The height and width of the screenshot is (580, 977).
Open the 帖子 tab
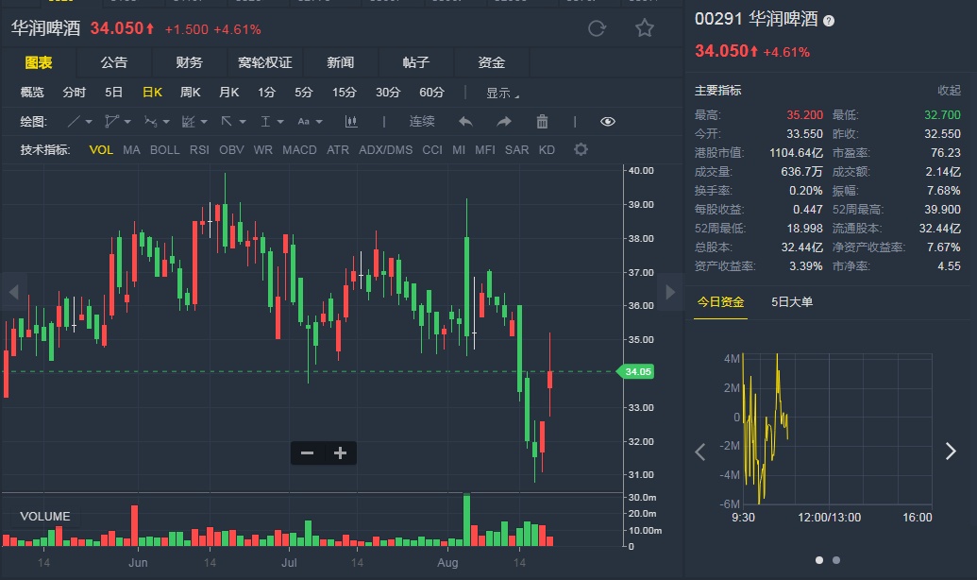coord(415,62)
